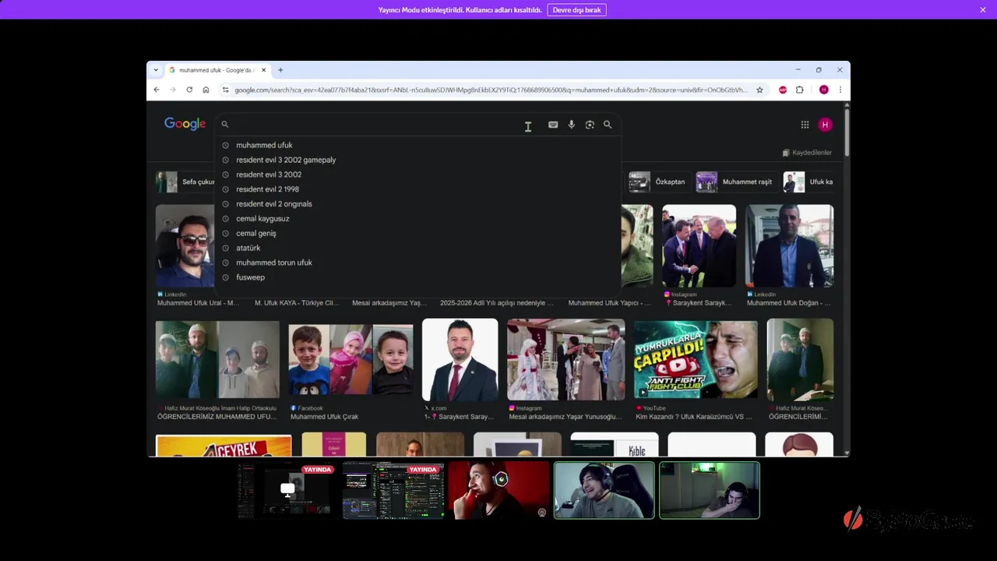Select the Sefa çukur filter chip
This screenshot has width=997, height=561.
click(185, 182)
